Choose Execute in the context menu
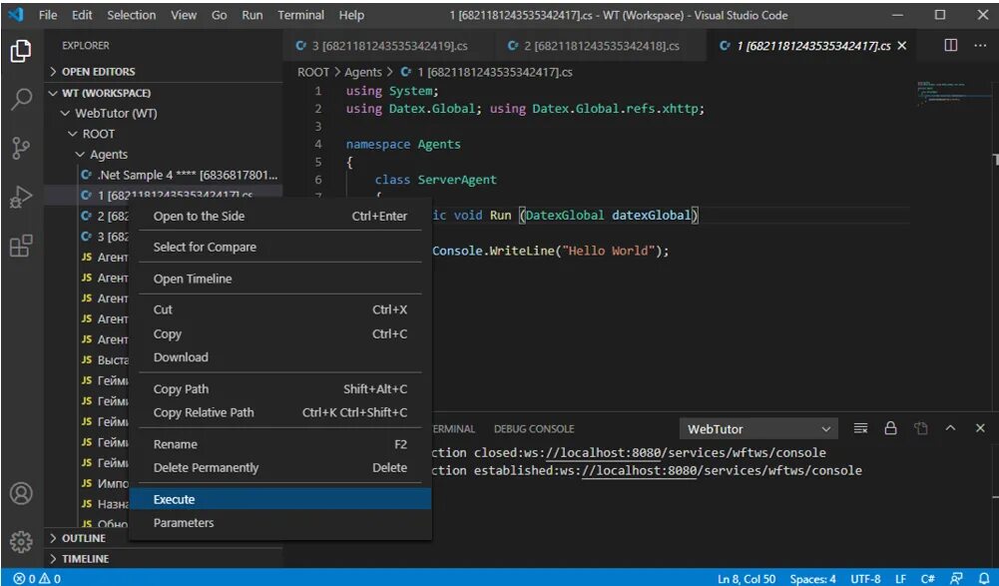The height and width of the screenshot is (586, 999). pos(280,499)
